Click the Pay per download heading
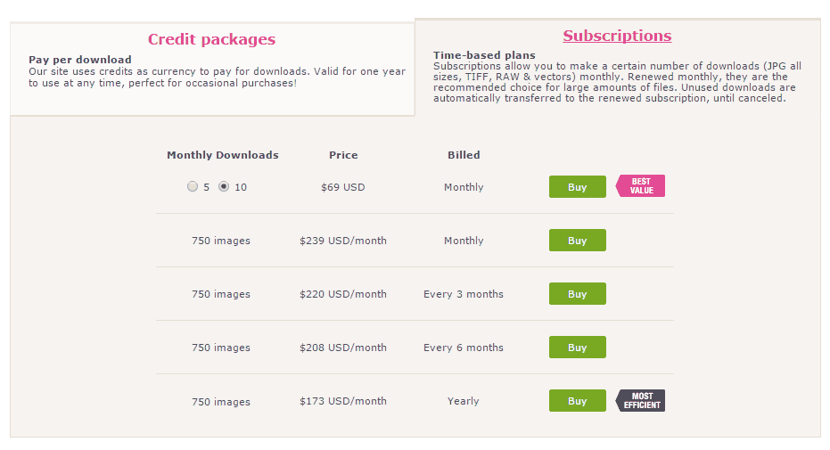 coord(80,60)
